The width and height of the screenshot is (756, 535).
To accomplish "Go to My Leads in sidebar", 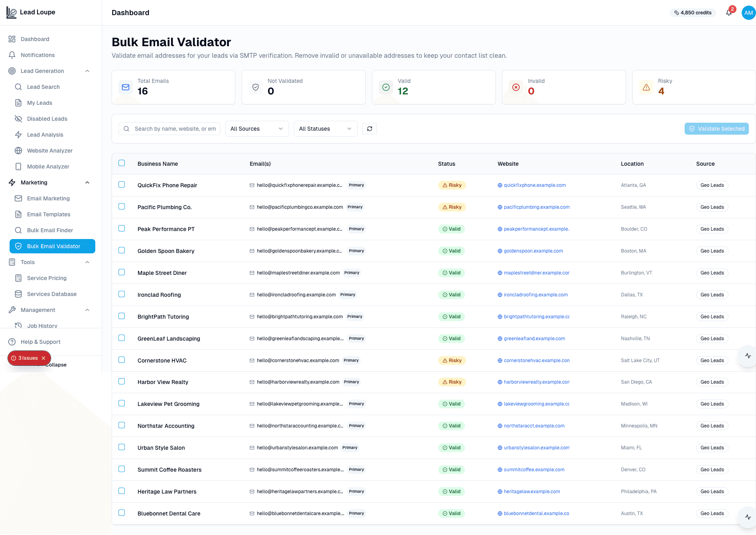I will click(52, 103).
